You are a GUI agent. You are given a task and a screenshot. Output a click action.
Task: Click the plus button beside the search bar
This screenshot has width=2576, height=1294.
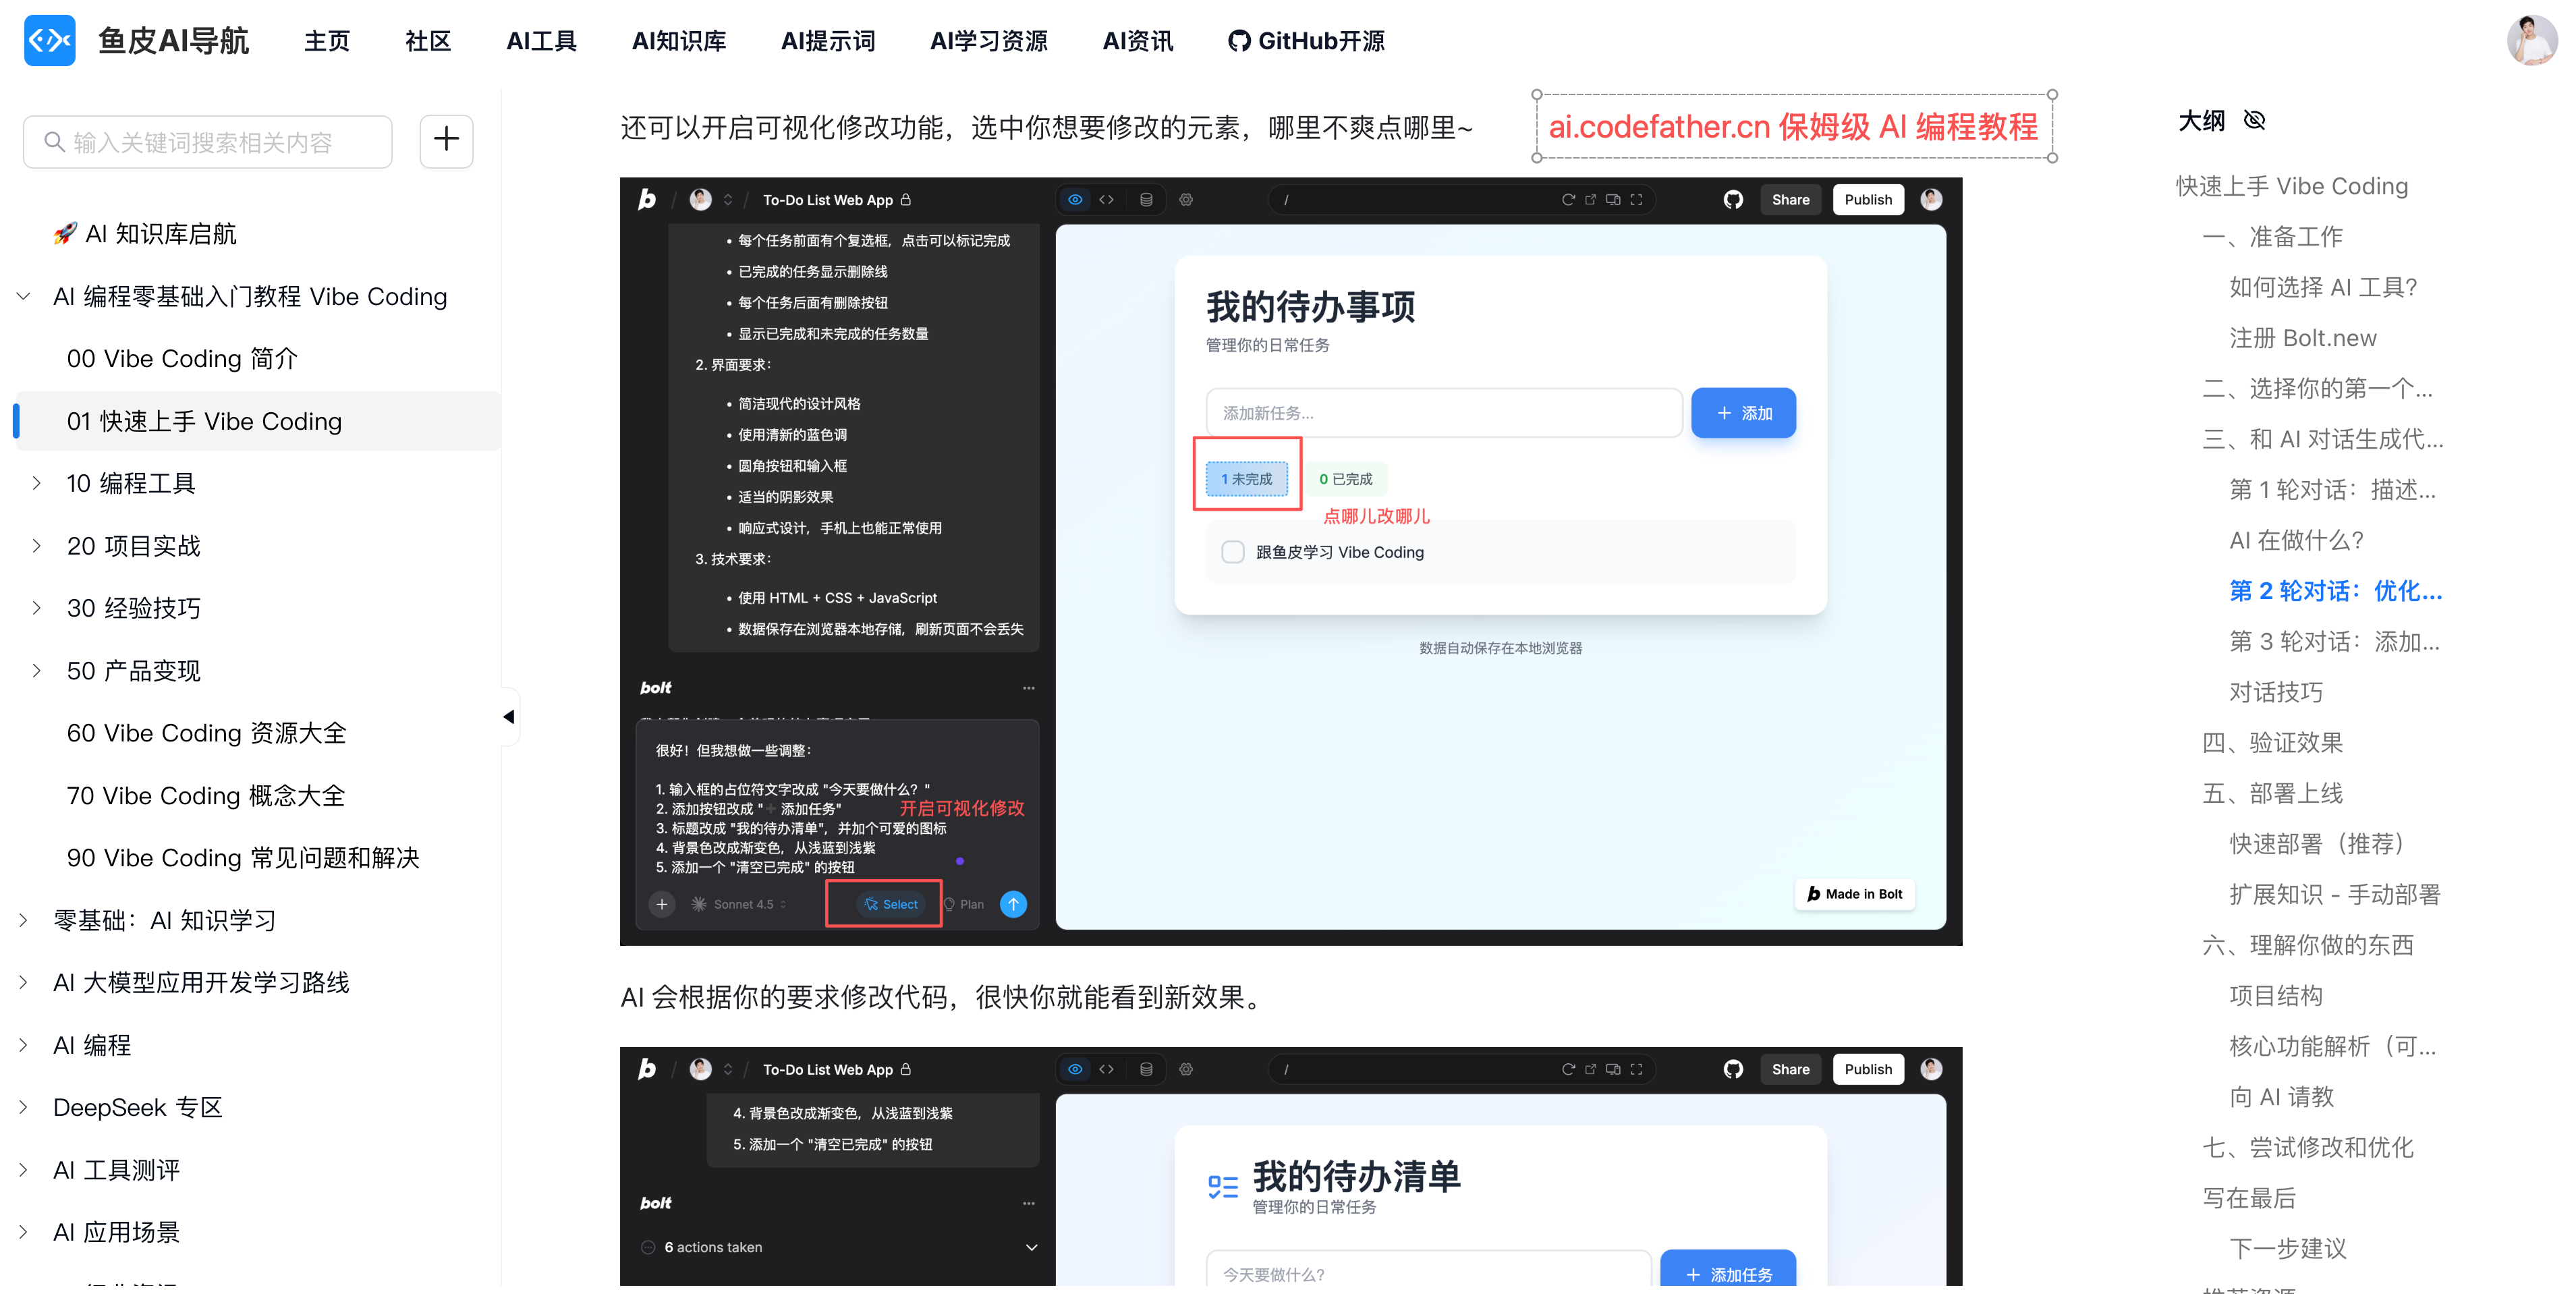446,141
